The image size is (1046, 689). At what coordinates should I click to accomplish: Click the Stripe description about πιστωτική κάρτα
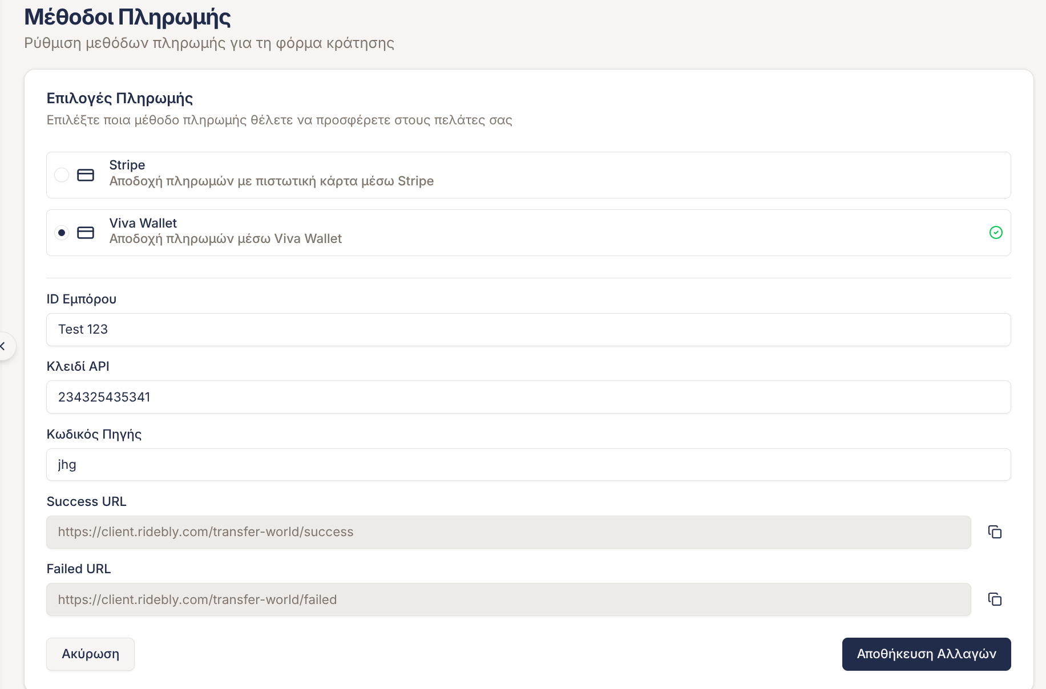click(271, 181)
